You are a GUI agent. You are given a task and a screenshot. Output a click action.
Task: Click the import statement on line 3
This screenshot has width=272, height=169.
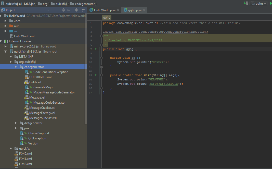tap(156, 32)
